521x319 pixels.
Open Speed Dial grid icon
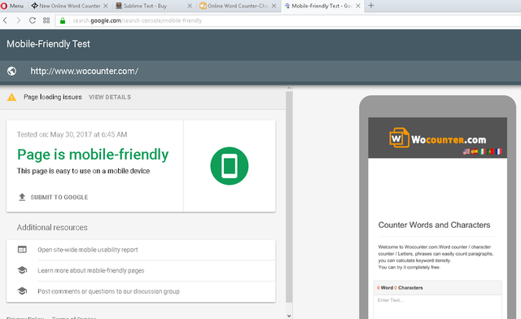[46, 20]
